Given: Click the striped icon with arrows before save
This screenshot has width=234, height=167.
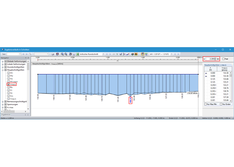Looking at the screenshot, I should [x=71, y=54].
